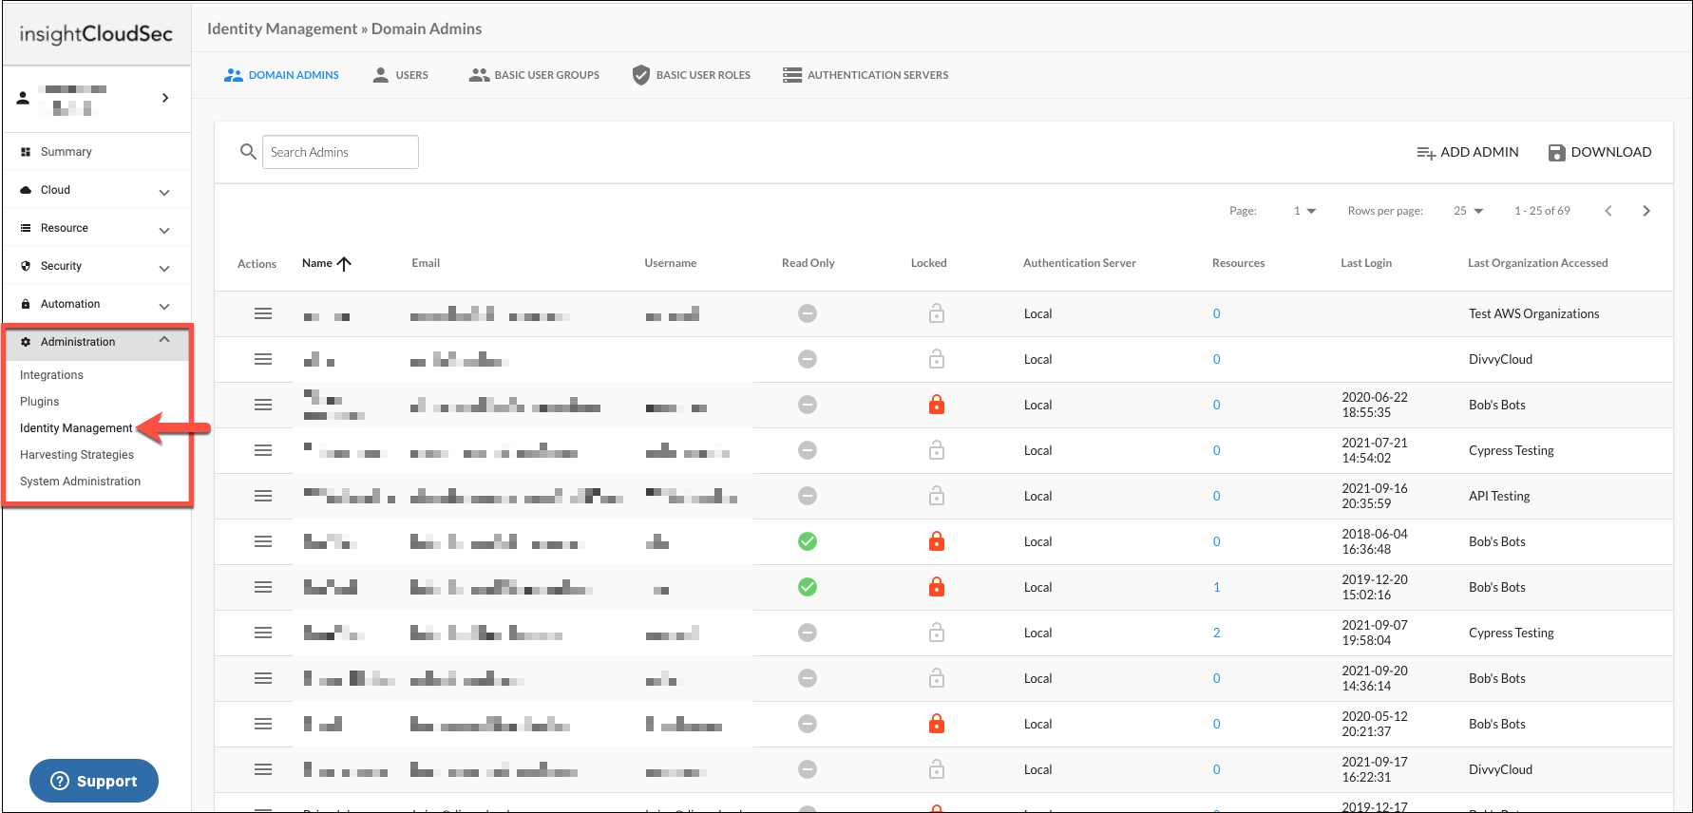Open Plugins under Administration
1693x813 pixels.
tap(40, 402)
